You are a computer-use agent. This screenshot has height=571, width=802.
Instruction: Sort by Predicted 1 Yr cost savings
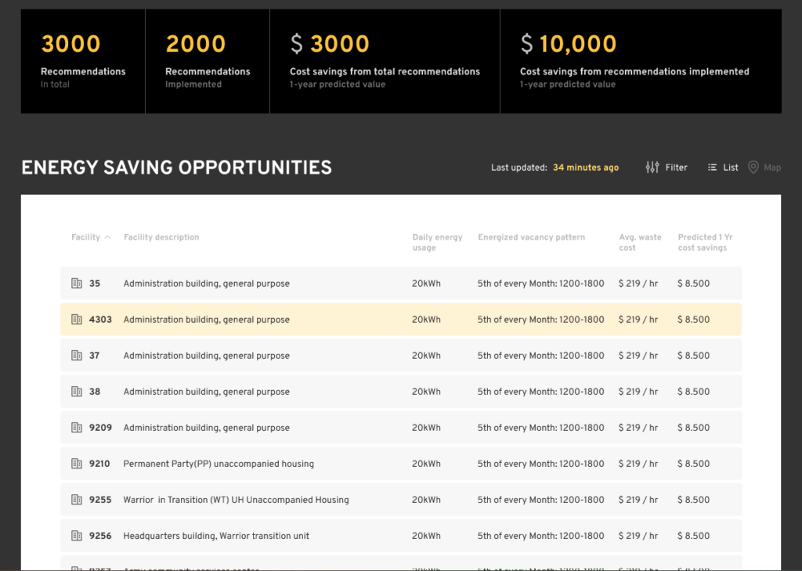(702, 242)
